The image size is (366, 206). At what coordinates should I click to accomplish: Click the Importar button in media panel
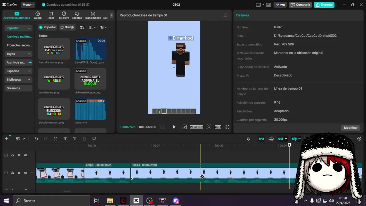tap(48, 27)
